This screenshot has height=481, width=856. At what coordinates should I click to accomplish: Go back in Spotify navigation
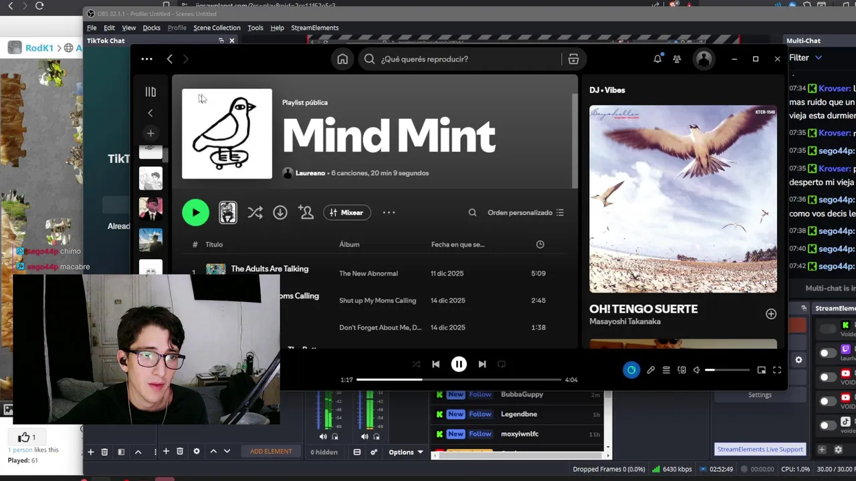point(170,59)
